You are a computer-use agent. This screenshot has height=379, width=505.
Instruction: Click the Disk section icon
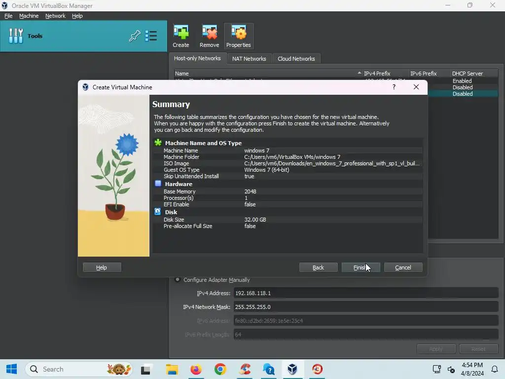157,211
